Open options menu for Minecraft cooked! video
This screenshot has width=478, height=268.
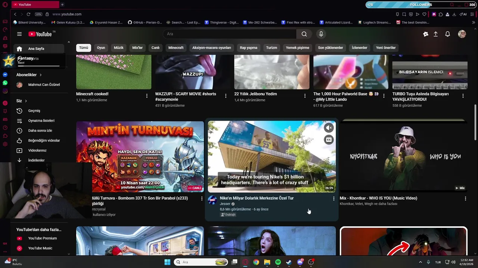click(147, 96)
